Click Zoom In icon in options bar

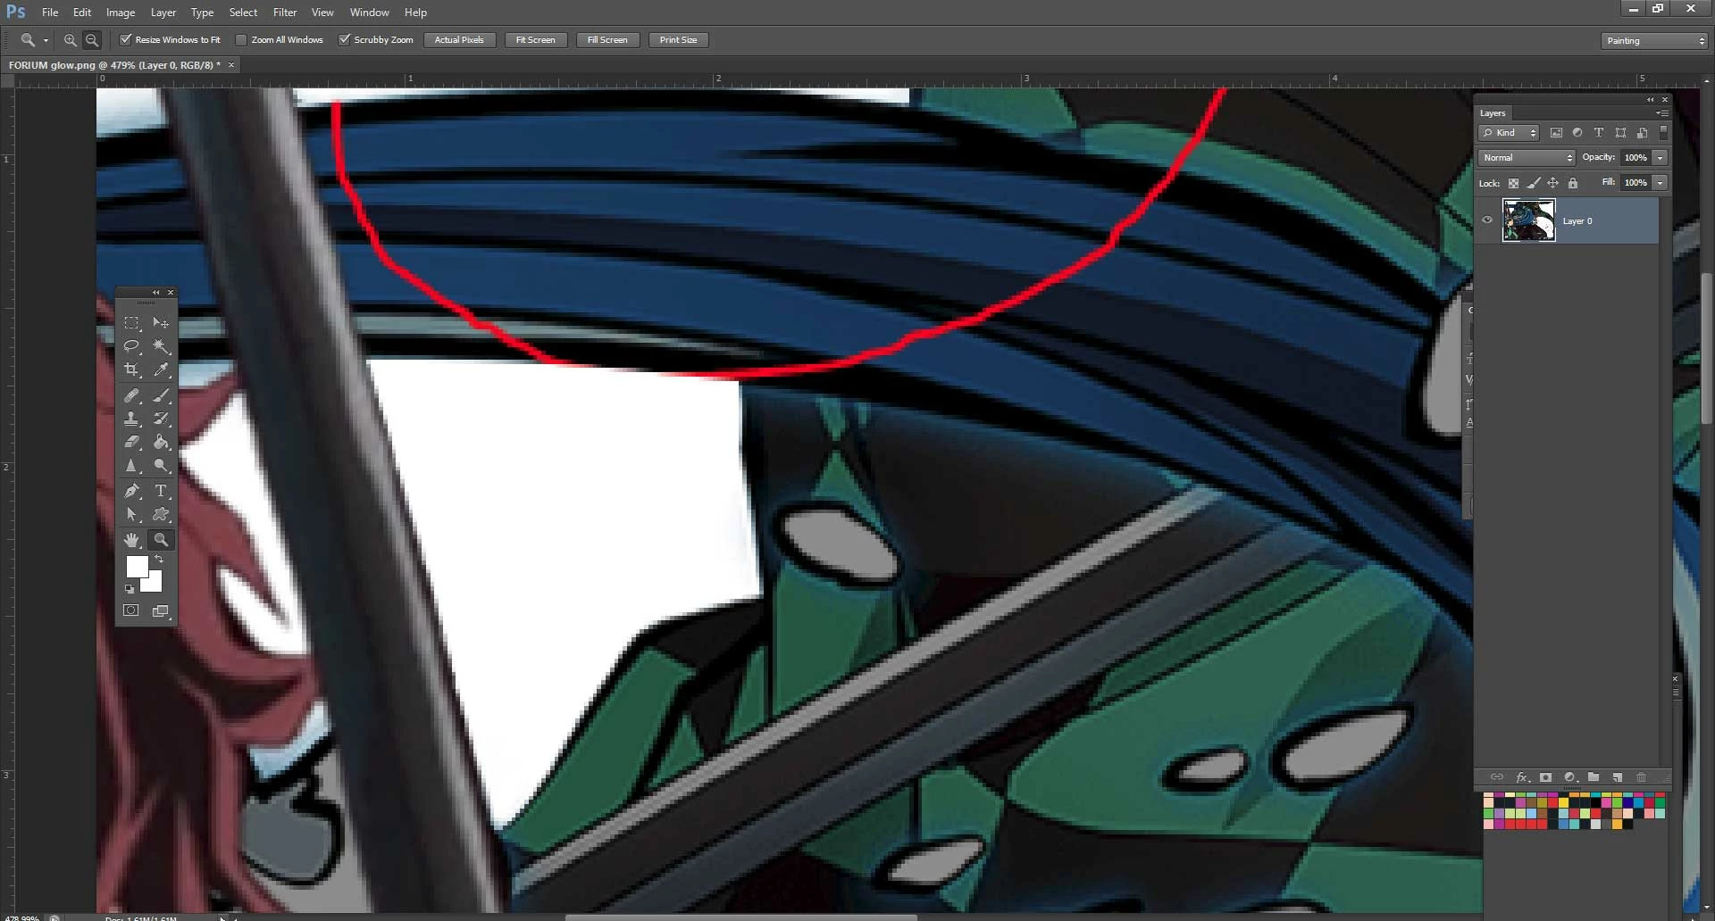coord(70,40)
